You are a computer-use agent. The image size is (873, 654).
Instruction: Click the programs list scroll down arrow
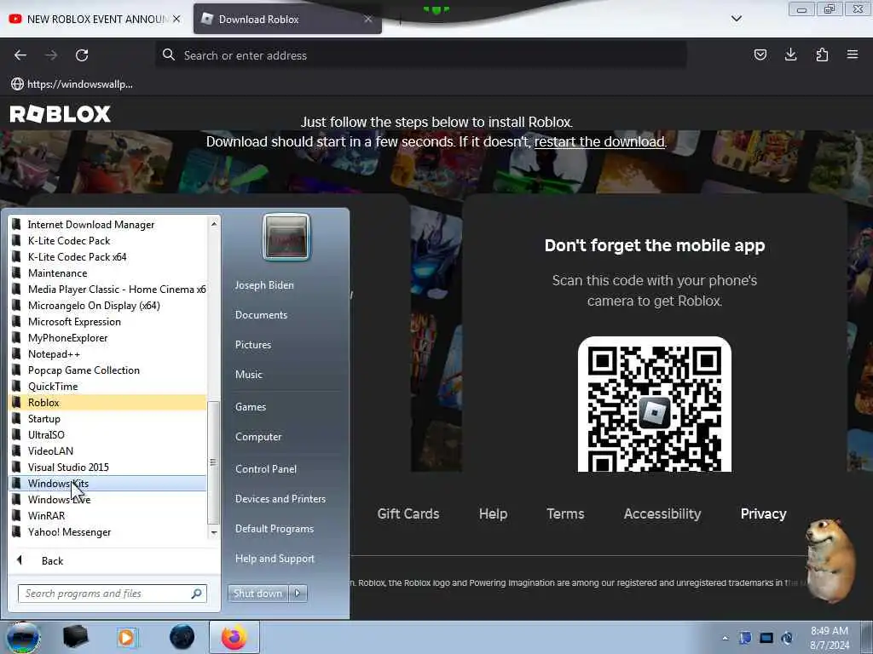(x=214, y=533)
